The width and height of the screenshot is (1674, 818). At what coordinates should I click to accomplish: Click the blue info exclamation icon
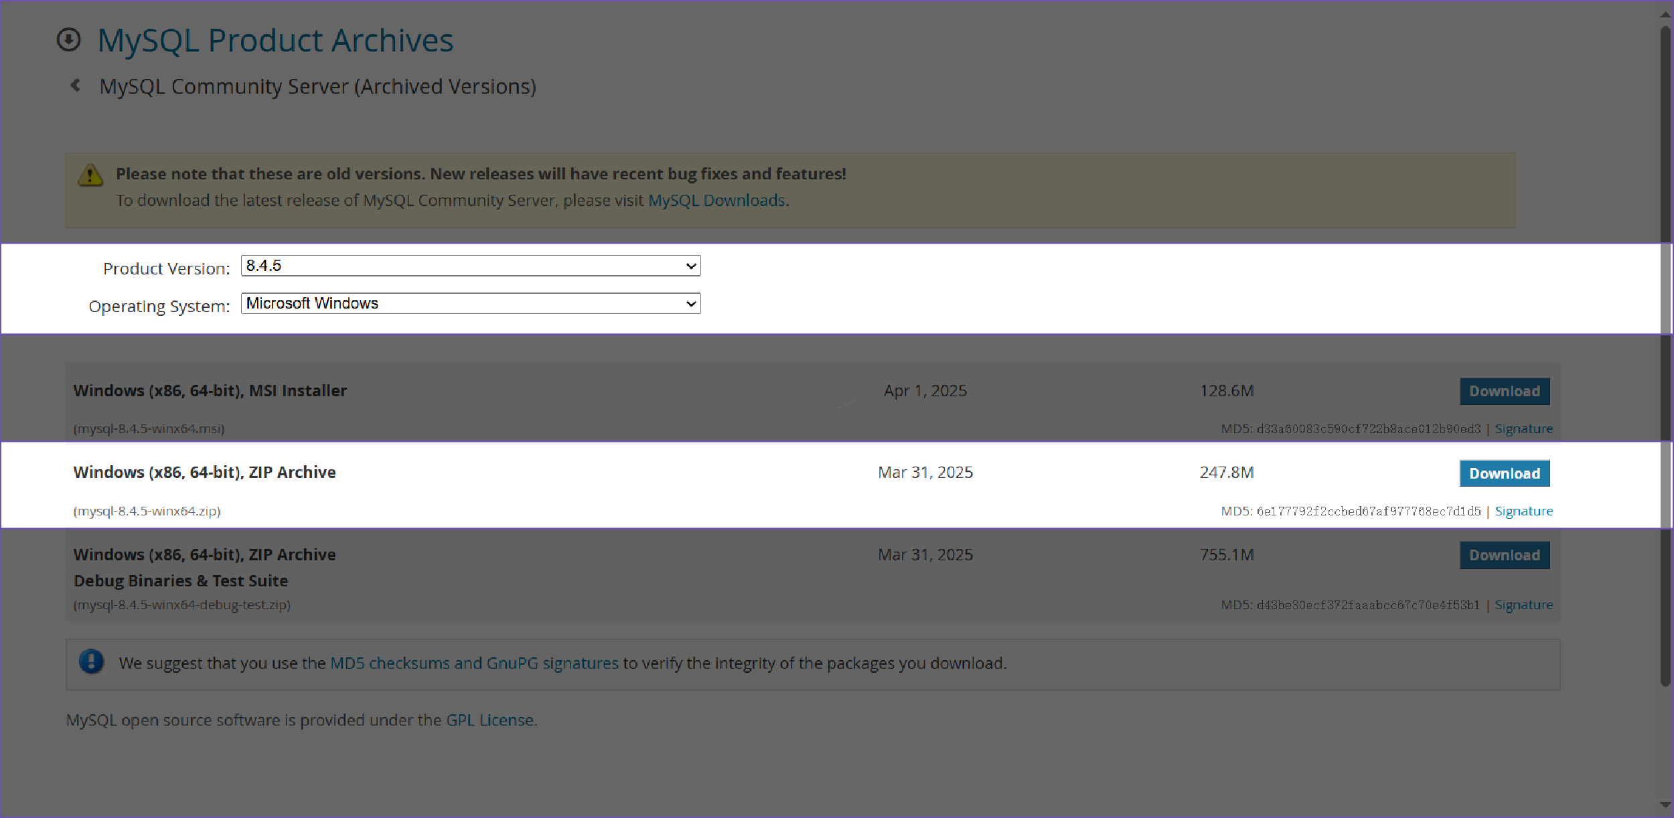click(x=92, y=661)
